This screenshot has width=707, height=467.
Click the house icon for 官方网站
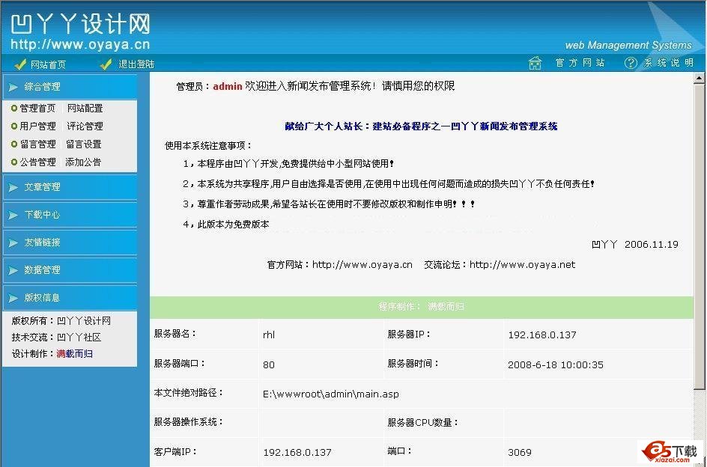coord(535,63)
